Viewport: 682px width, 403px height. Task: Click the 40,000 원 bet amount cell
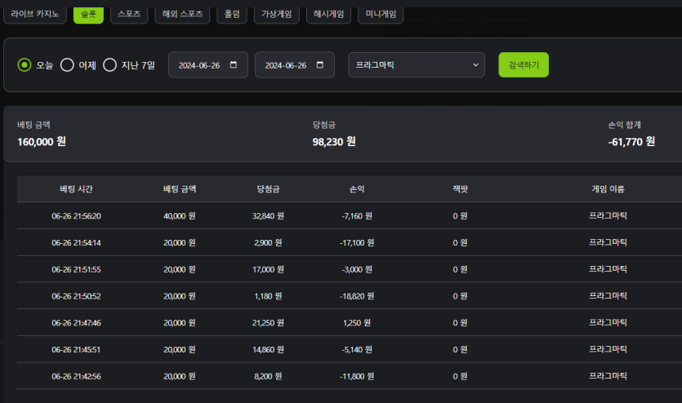click(x=180, y=216)
